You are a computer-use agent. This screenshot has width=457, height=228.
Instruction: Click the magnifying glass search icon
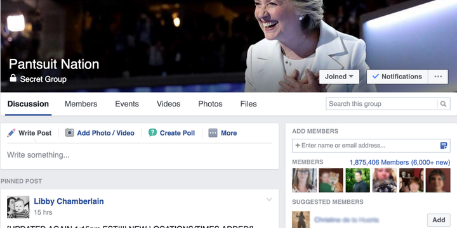click(443, 104)
